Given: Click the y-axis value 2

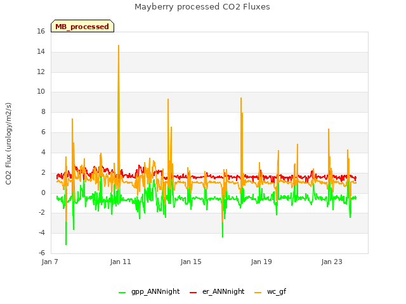Looking at the screenshot, I should pos(43,172).
